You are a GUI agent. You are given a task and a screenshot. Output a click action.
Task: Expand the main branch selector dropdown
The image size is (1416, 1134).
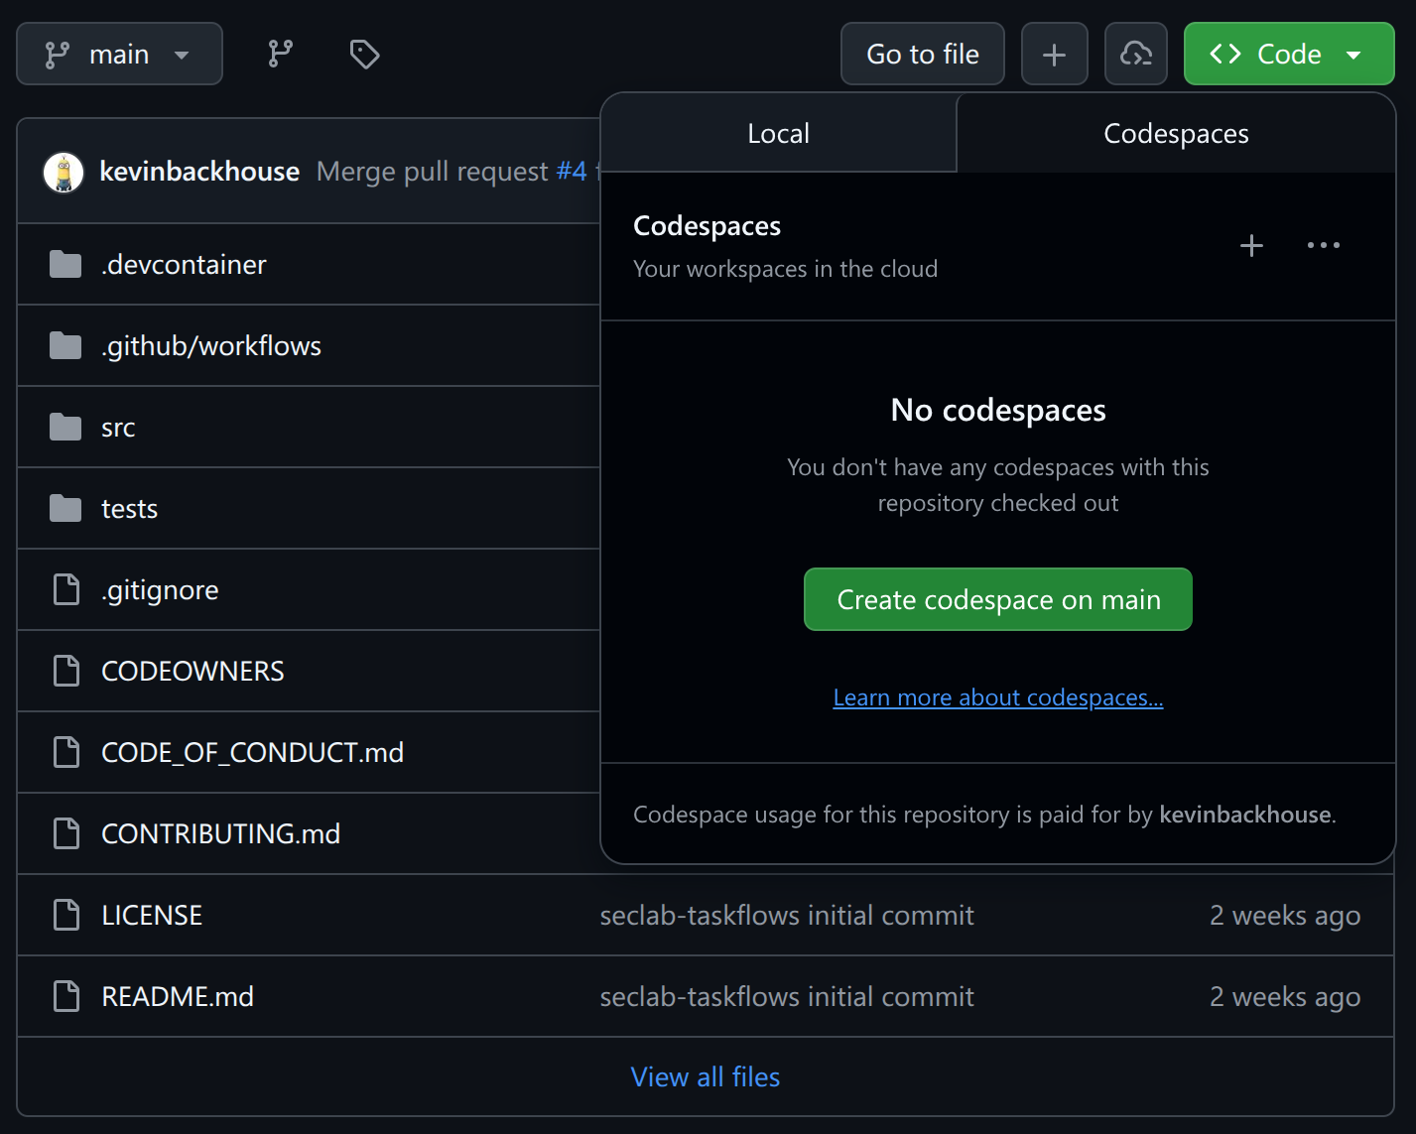pyautogui.click(x=119, y=54)
